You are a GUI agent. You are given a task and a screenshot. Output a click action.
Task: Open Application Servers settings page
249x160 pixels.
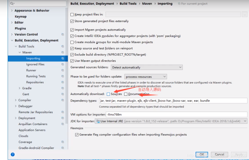pos(32,130)
